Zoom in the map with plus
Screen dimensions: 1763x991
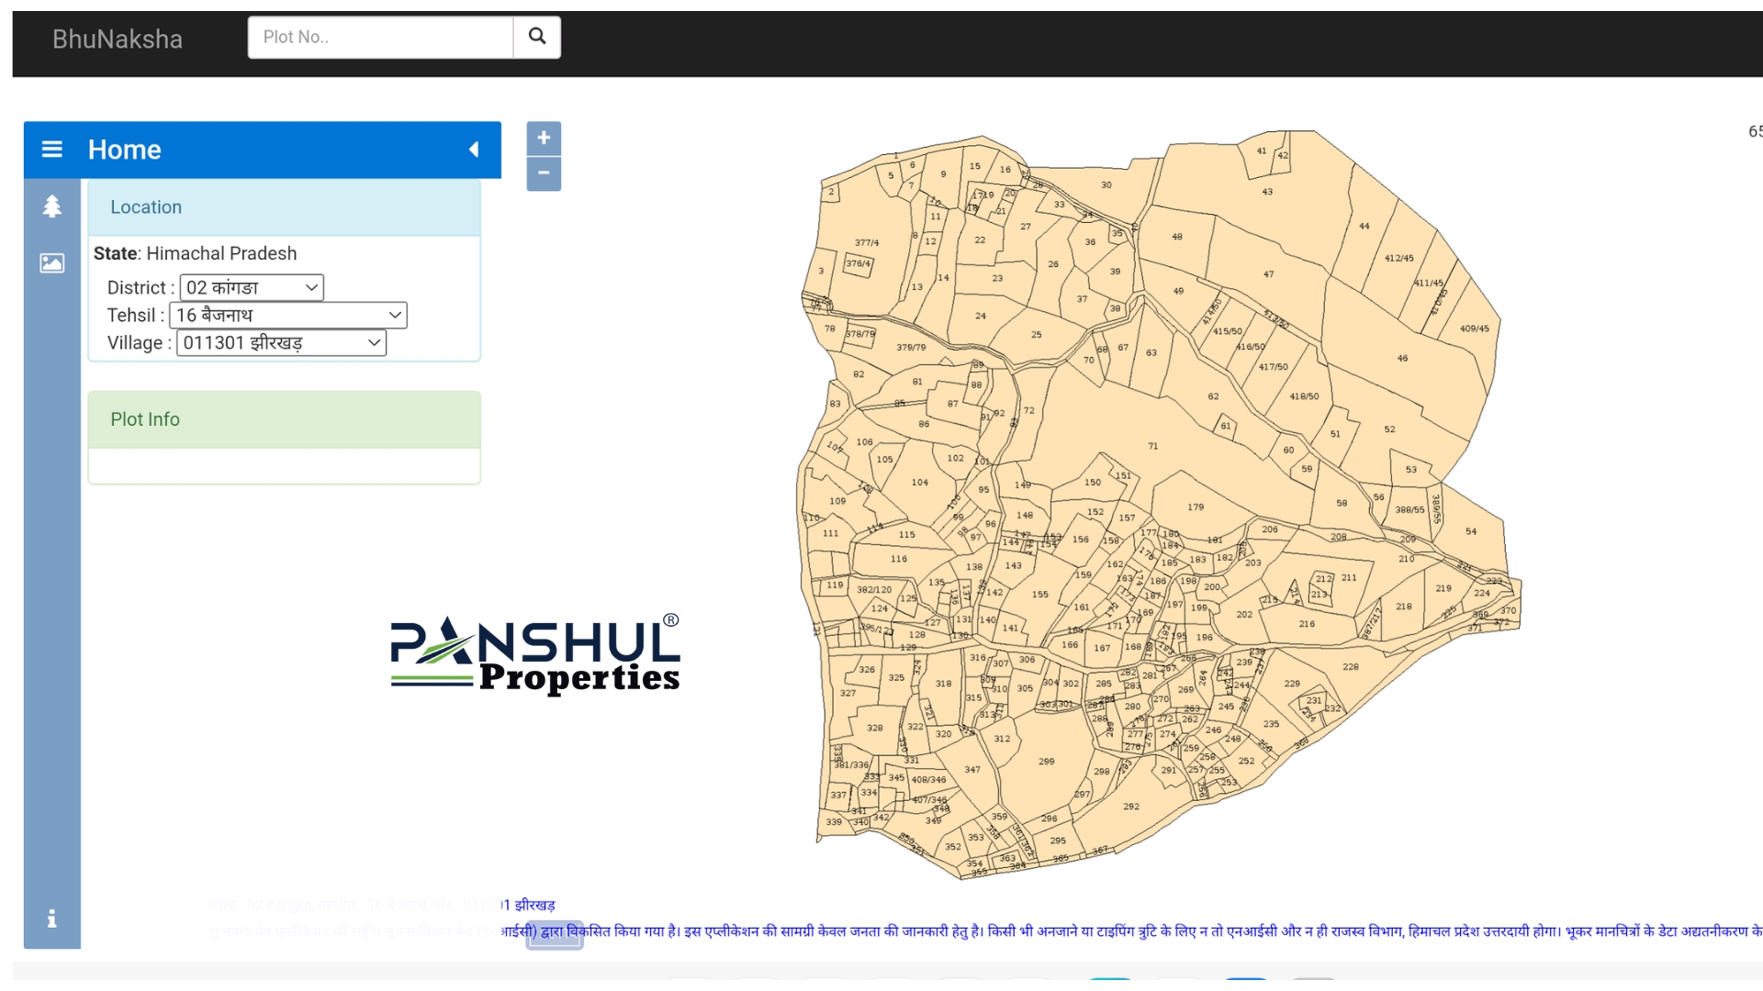544,139
